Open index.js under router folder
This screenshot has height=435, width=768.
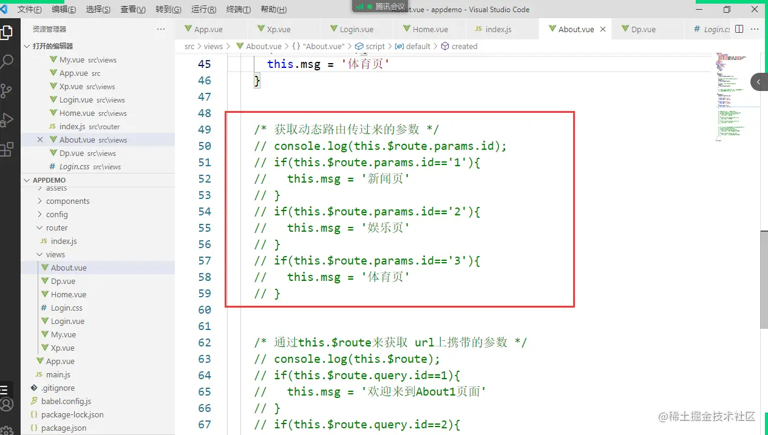tap(98, 241)
